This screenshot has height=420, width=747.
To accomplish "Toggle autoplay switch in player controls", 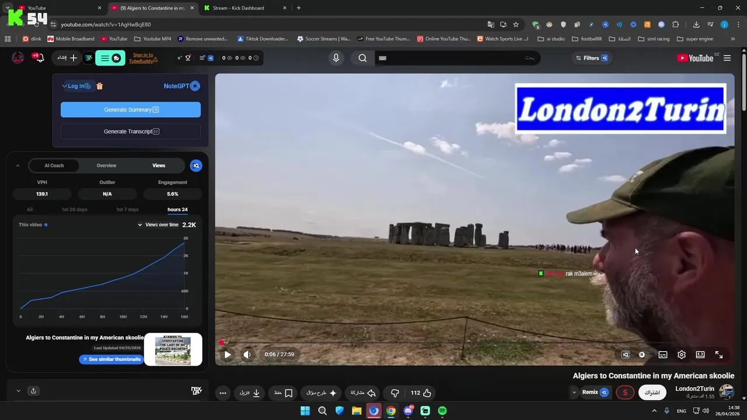I will [x=642, y=355].
